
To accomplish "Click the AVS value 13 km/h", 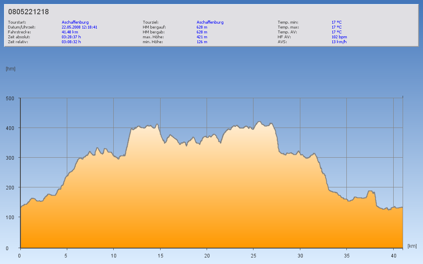I will (339, 42).
